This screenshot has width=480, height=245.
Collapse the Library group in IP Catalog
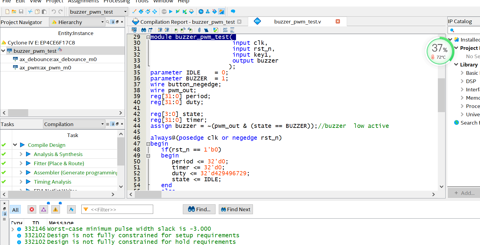point(456,65)
